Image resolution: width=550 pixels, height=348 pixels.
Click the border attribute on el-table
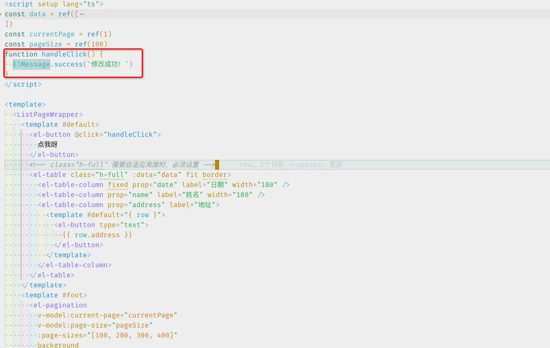tap(215, 175)
